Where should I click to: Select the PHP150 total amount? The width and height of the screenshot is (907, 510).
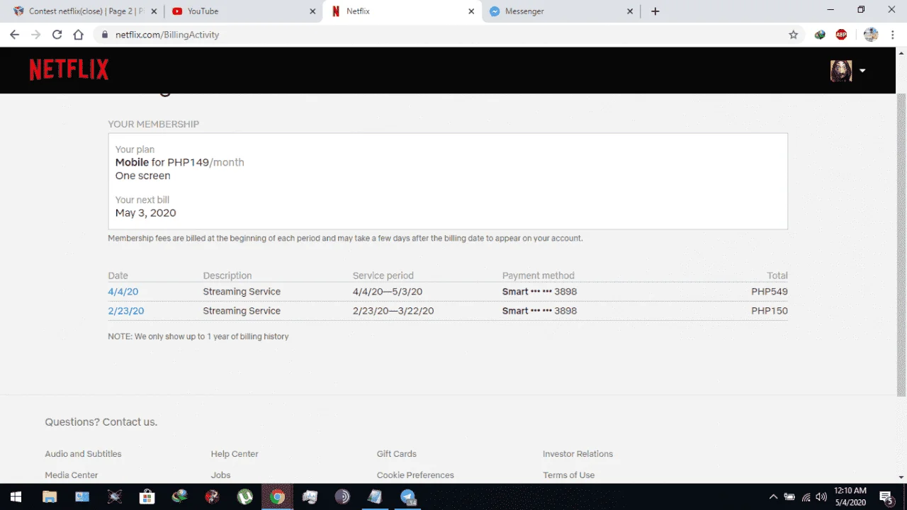click(x=770, y=311)
